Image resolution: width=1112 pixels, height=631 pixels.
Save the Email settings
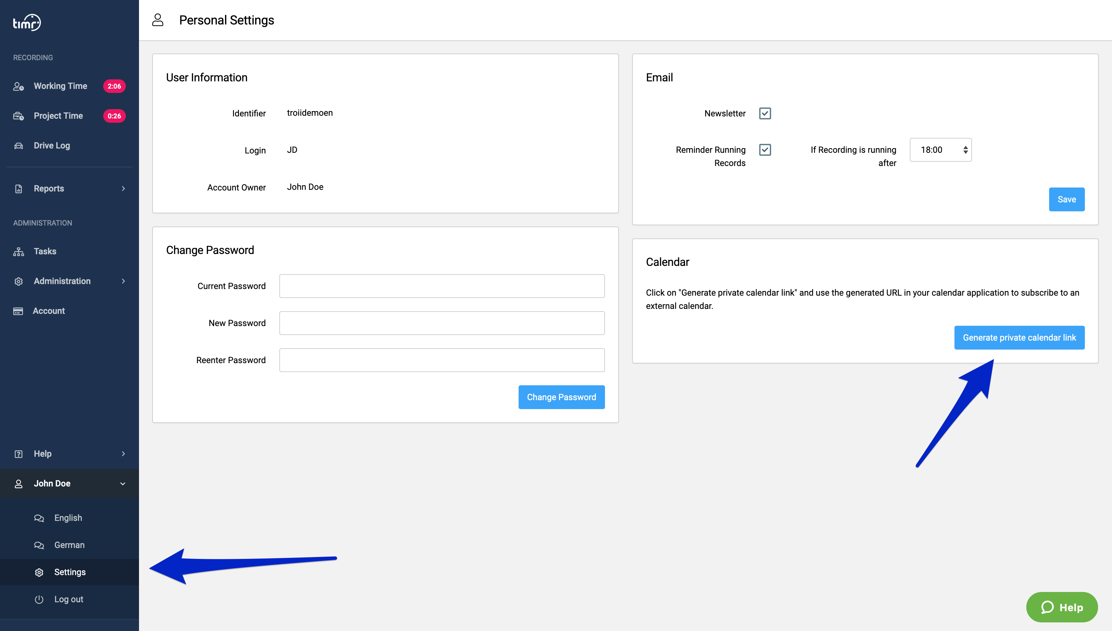click(1066, 199)
